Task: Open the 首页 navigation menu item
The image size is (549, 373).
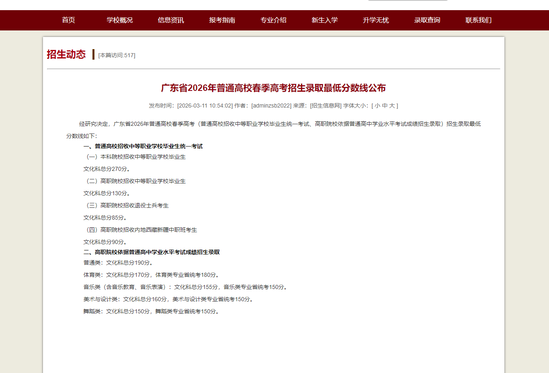Action: click(x=68, y=20)
